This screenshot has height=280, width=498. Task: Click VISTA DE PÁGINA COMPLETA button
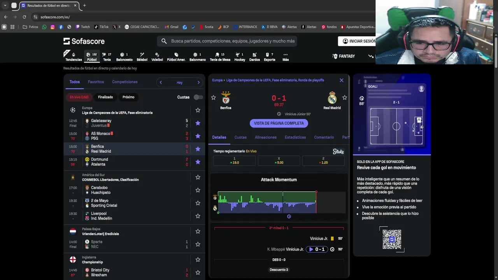click(x=279, y=123)
